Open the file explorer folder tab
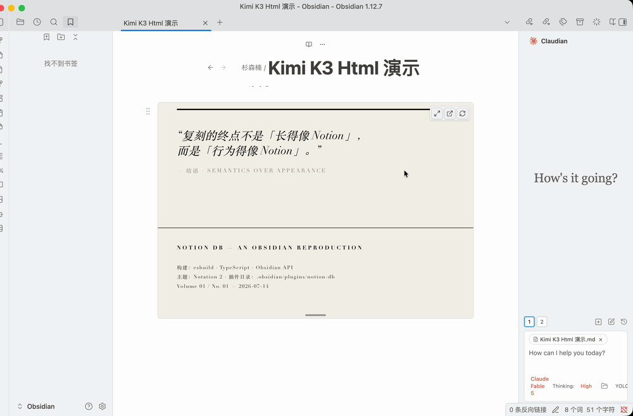The height and width of the screenshot is (416, 633). pos(20,22)
